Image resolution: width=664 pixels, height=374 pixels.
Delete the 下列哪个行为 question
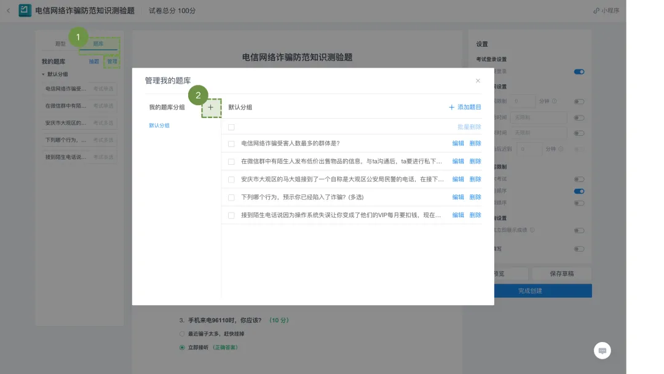[475, 197]
